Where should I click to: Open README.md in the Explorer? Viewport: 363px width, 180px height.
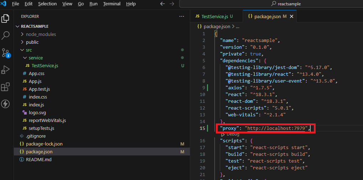[38, 159]
